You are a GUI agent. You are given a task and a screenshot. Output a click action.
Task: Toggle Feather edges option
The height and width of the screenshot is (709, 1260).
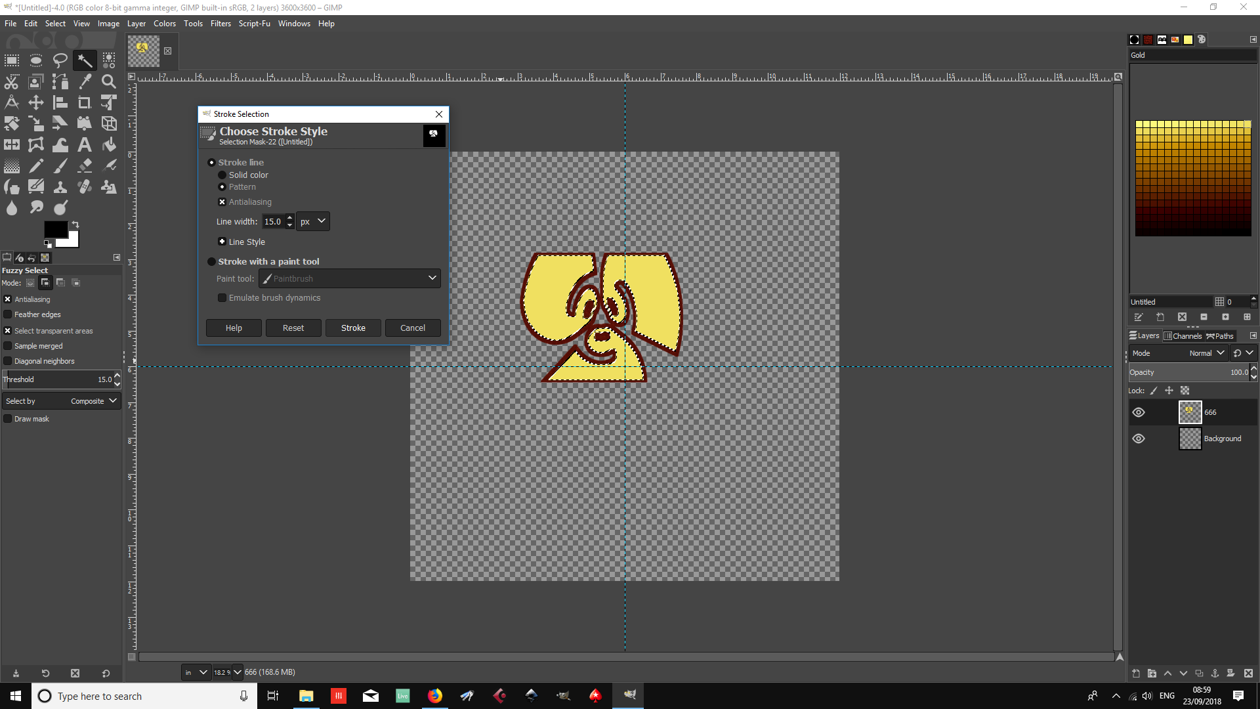8,314
